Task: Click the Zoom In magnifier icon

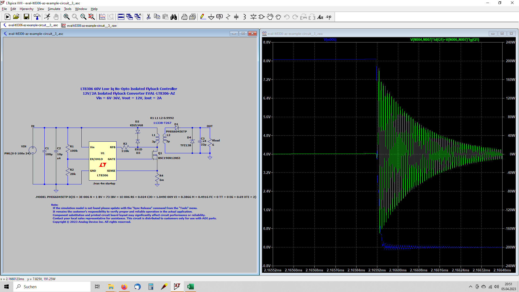Action: click(x=66, y=17)
